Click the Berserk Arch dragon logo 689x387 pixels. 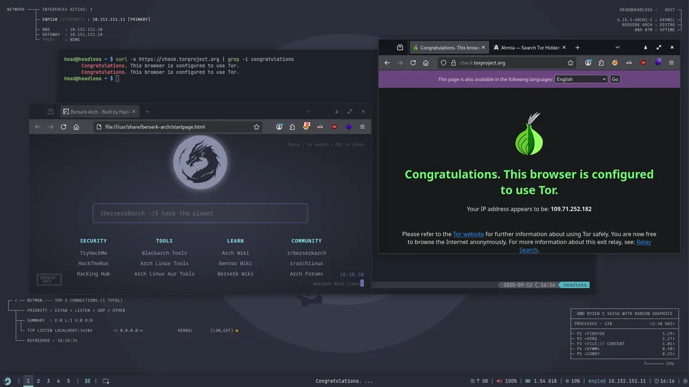point(200,162)
